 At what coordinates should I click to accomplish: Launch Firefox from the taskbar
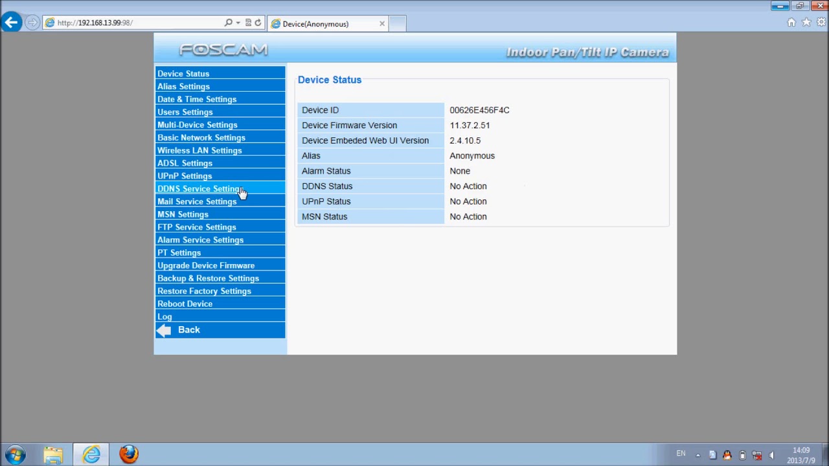[129, 454]
